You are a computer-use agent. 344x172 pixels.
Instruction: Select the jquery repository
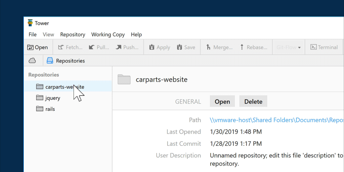coord(53,98)
